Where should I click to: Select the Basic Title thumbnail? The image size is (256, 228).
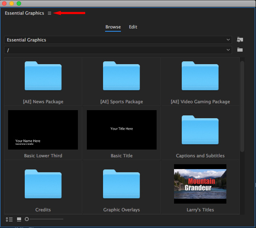click(122, 130)
